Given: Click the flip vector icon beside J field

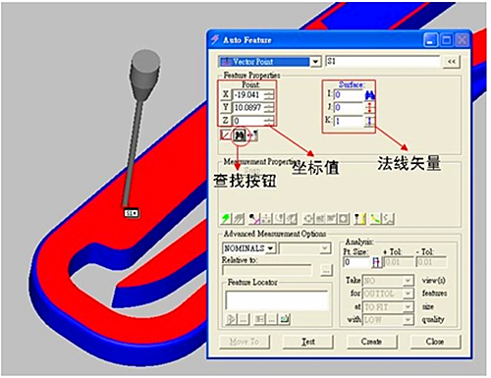Looking at the screenshot, I should point(370,108).
